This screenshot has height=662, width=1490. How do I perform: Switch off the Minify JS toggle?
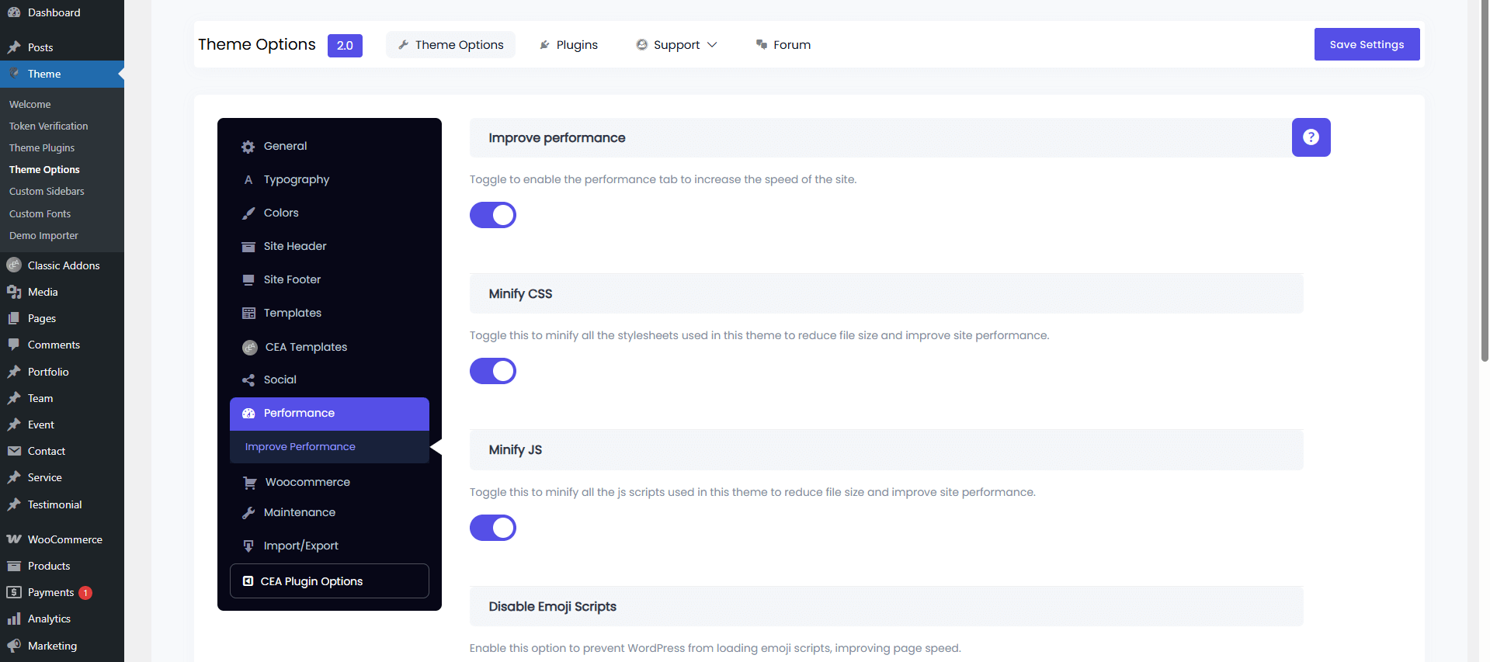tap(493, 528)
